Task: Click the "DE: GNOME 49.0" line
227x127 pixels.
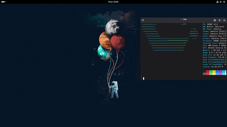Action: point(210,24)
